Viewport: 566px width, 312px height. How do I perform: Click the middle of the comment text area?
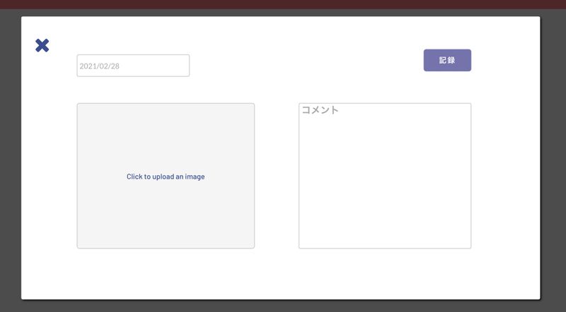click(x=385, y=176)
